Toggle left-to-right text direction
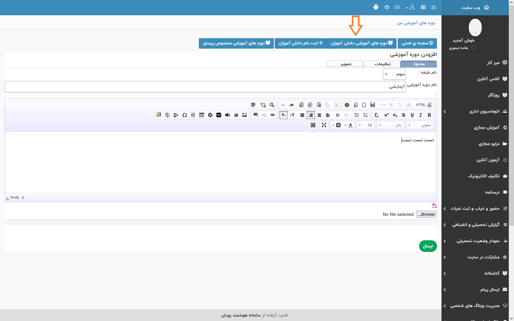Viewport: 514px width, 321px height. coord(292,115)
